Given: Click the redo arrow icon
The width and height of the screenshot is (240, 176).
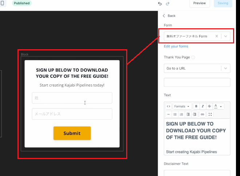Looking at the screenshot, I should [x=168, y=4].
